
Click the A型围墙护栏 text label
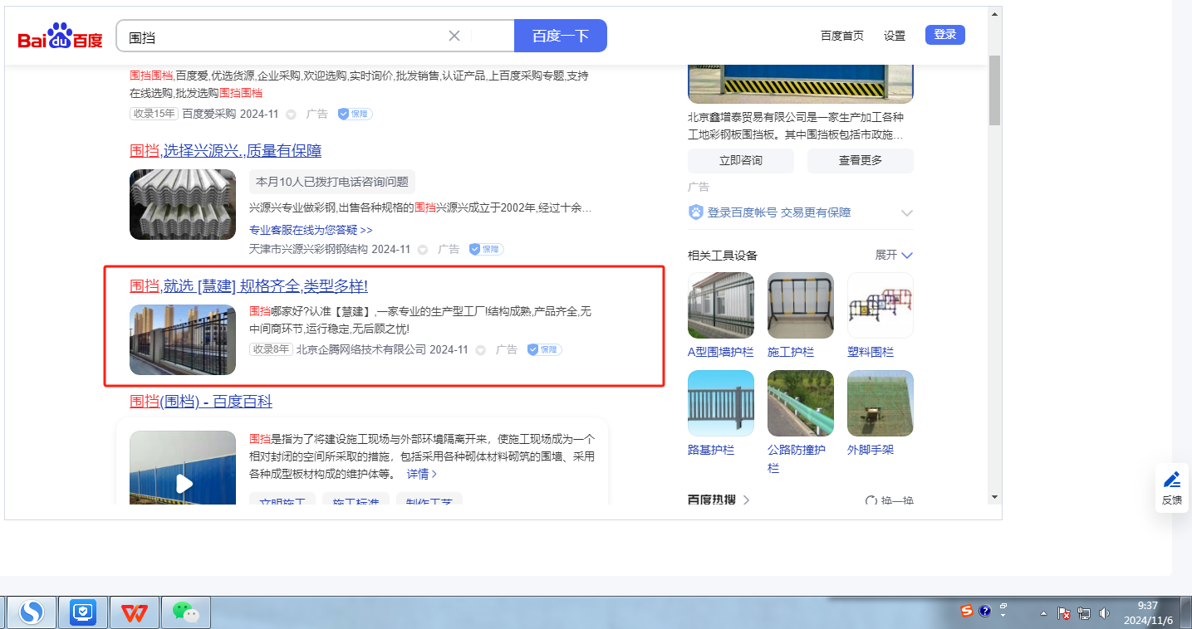(x=721, y=352)
